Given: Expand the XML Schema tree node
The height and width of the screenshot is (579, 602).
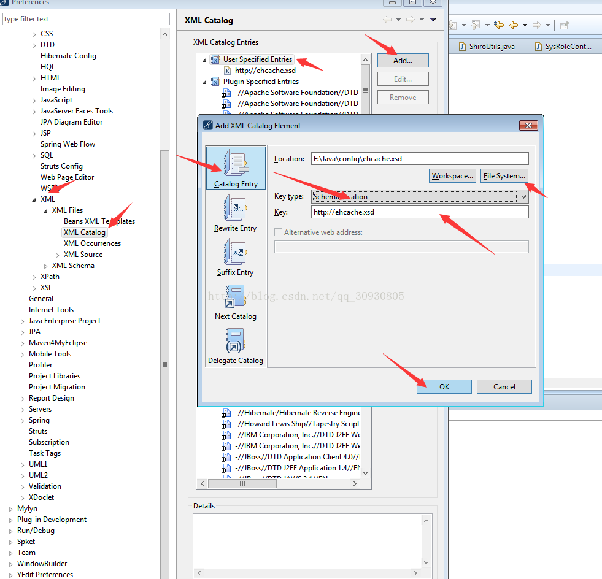Looking at the screenshot, I should (45, 266).
